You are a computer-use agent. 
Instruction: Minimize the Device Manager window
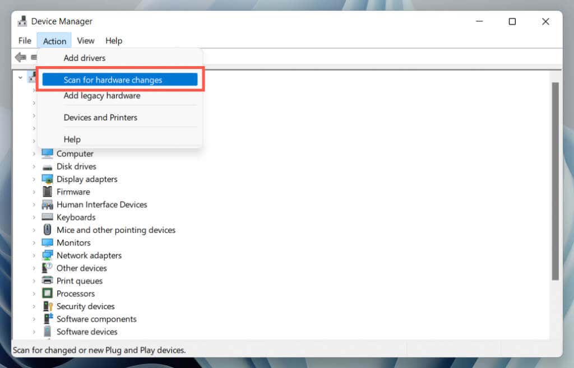[x=479, y=22]
